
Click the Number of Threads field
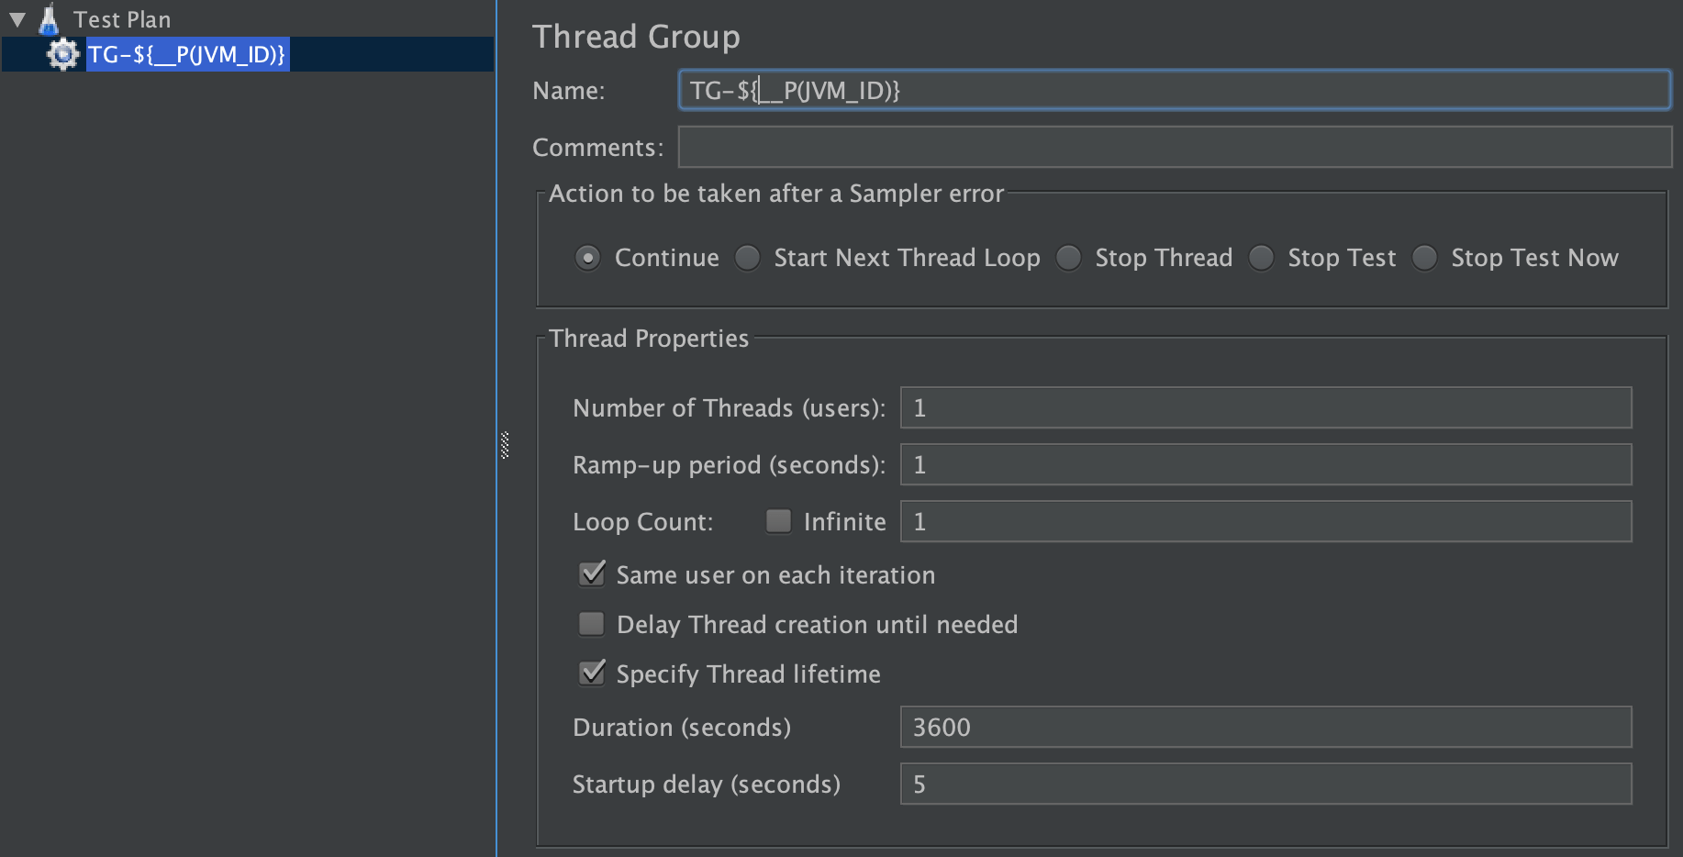[1265, 407]
